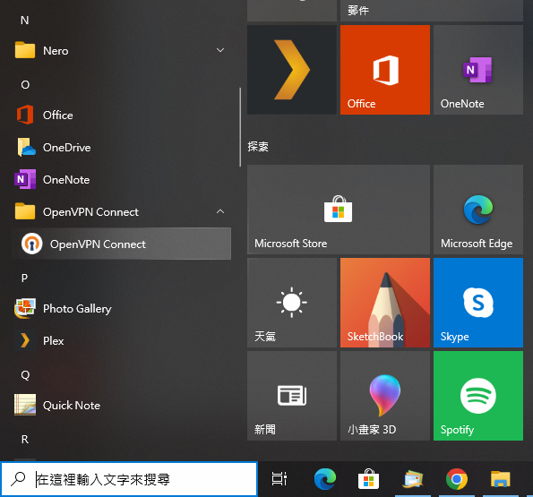Open Microsoft Edge from the taskbar
533x497 pixels.
click(x=325, y=479)
